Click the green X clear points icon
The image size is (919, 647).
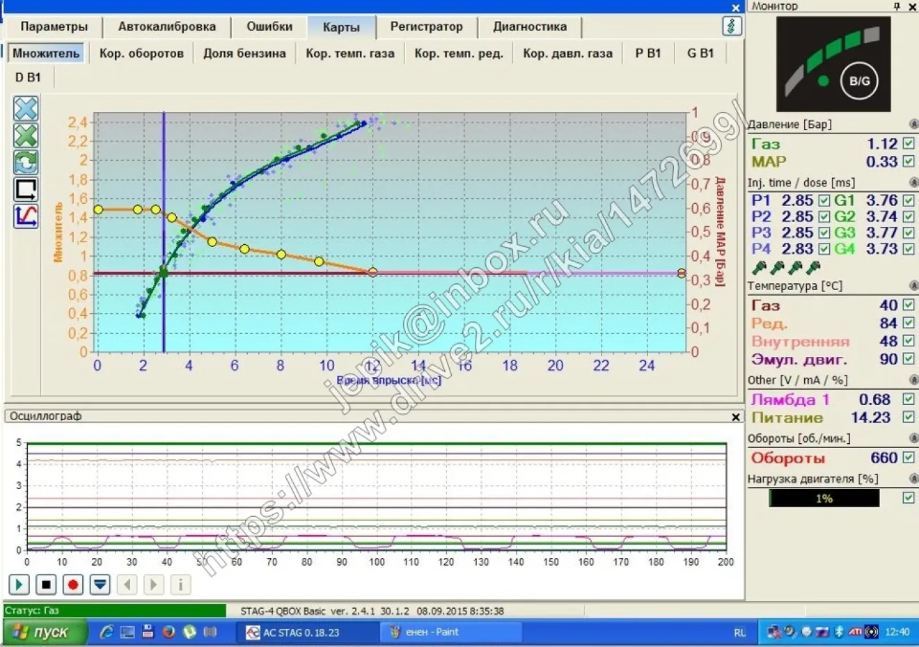(x=26, y=136)
